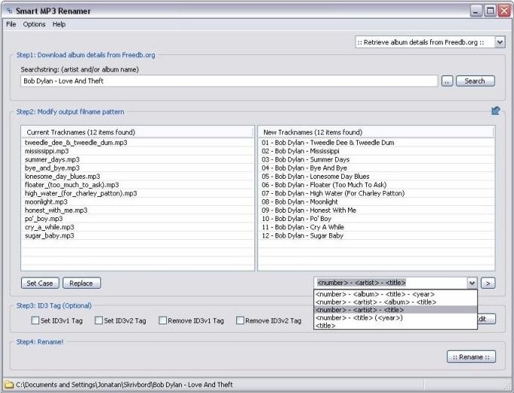Select the <title> only pattern

(x=396, y=326)
